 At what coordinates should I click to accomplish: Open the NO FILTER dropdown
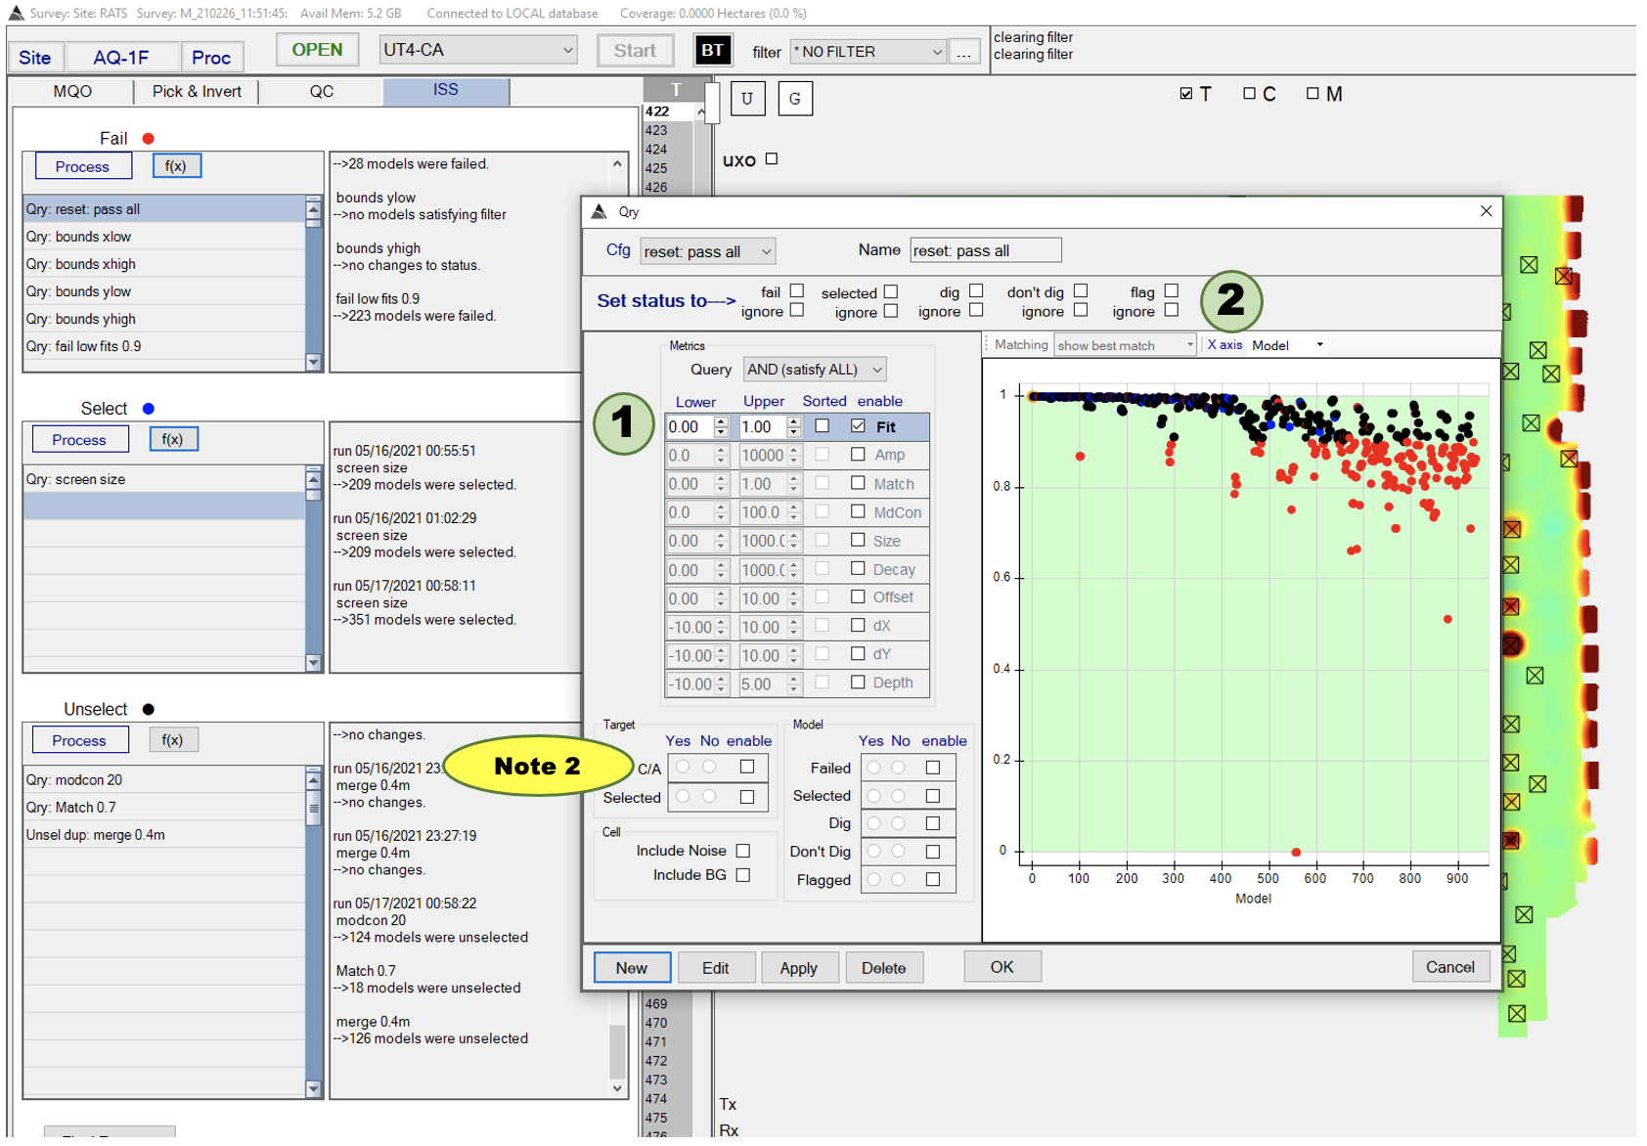click(868, 52)
